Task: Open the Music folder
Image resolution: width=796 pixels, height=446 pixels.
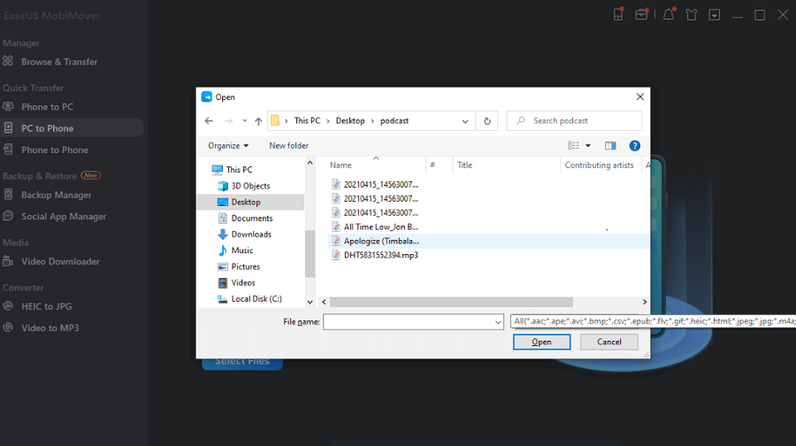Action: pyautogui.click(x=235, y=250)
